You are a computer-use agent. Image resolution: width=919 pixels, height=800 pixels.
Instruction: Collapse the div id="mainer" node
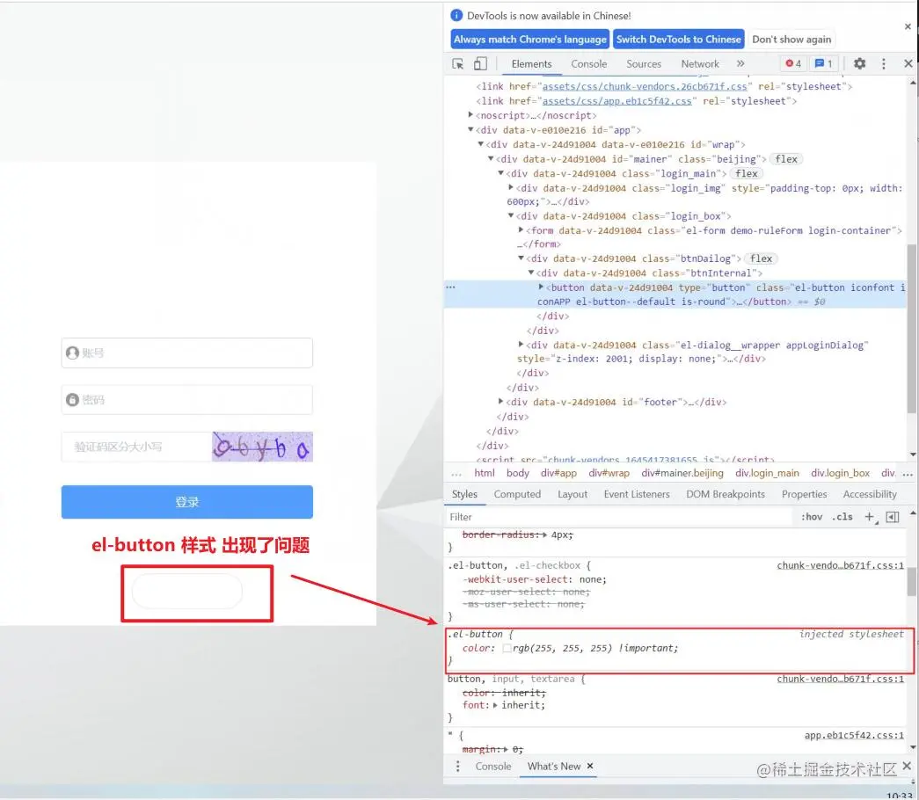point(491,159)
